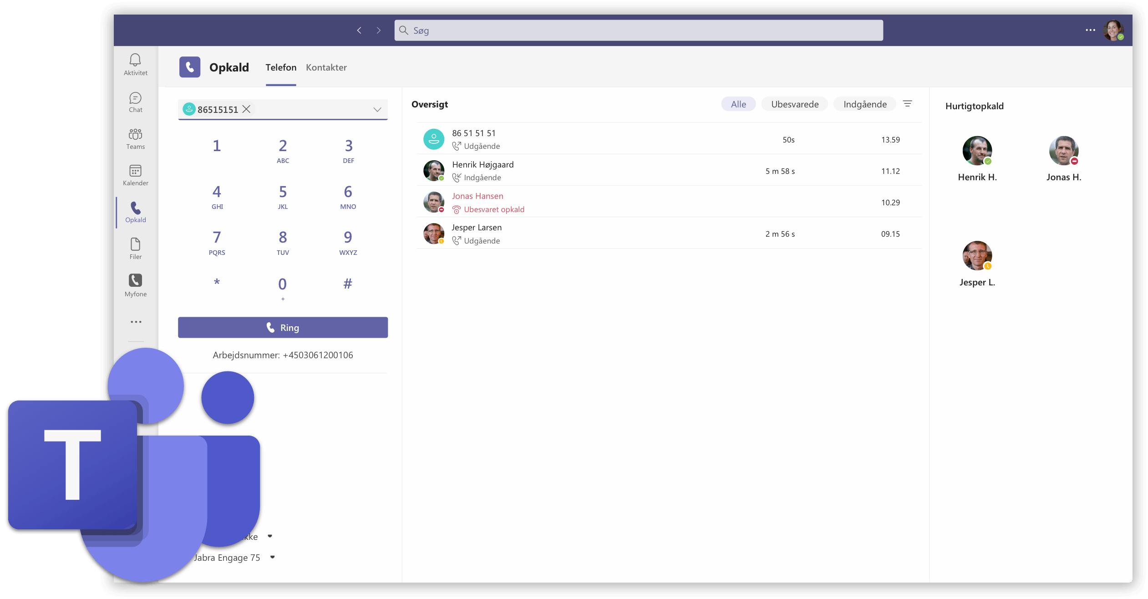This screenshot has width=1148, height=599.
Task: Click Jonas Hansen's avatar in call list
Action: tap(433, 202)
